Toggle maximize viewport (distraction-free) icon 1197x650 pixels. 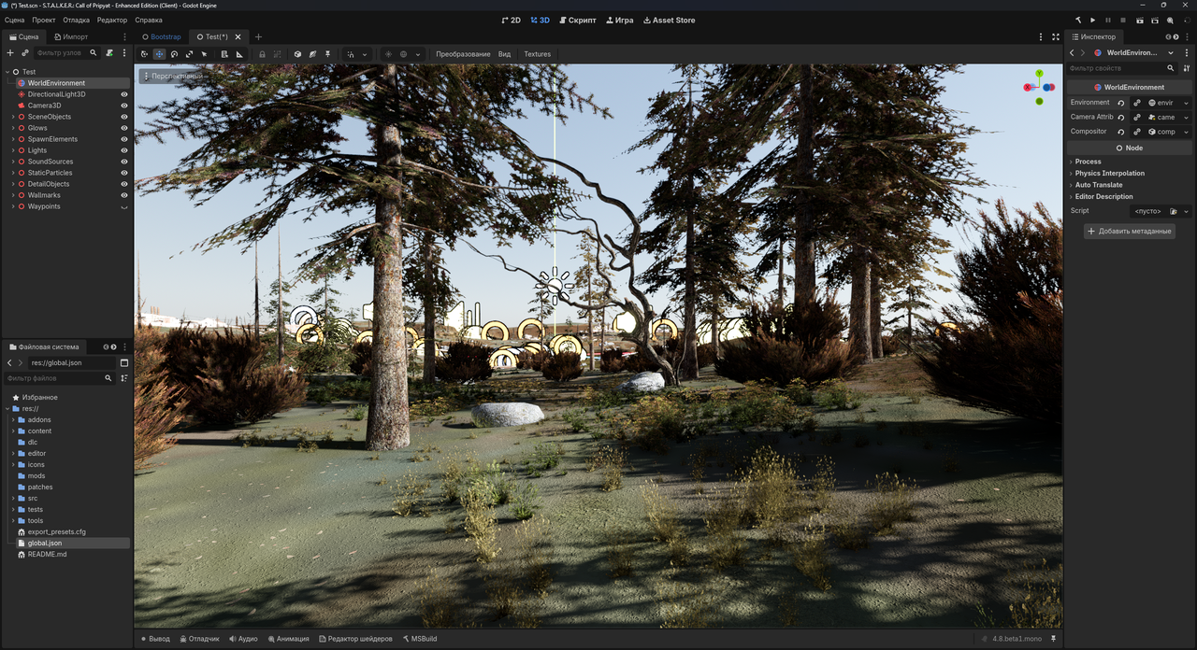coord(1056,36)
